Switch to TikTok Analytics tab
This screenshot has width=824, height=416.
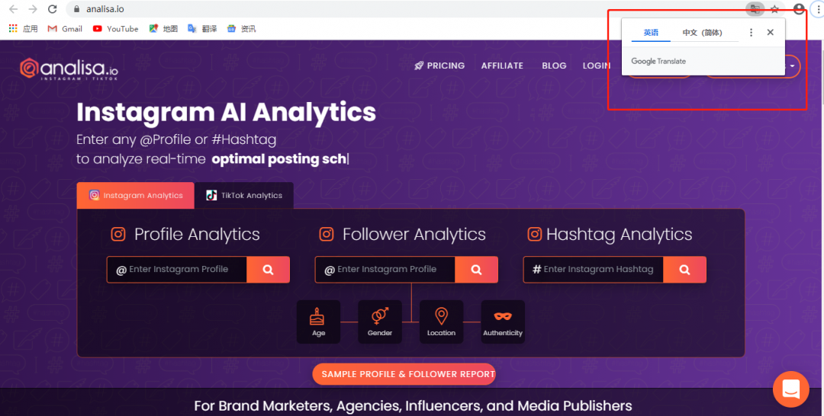point(244,196)
